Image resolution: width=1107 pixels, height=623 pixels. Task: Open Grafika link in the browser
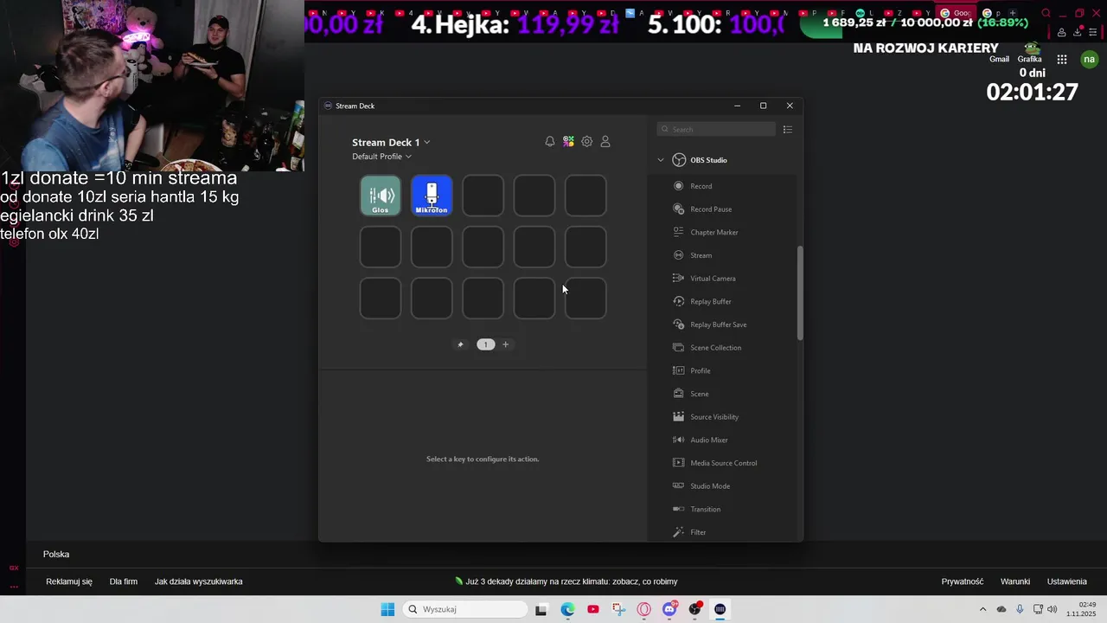point(1029,59)
